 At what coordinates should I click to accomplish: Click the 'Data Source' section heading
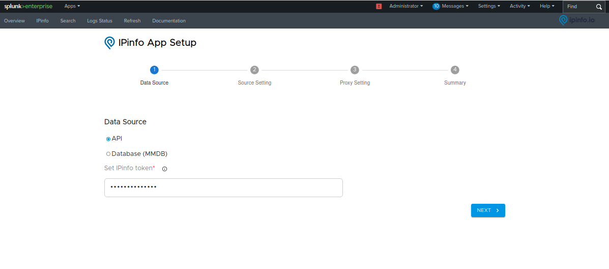[125, 122]
